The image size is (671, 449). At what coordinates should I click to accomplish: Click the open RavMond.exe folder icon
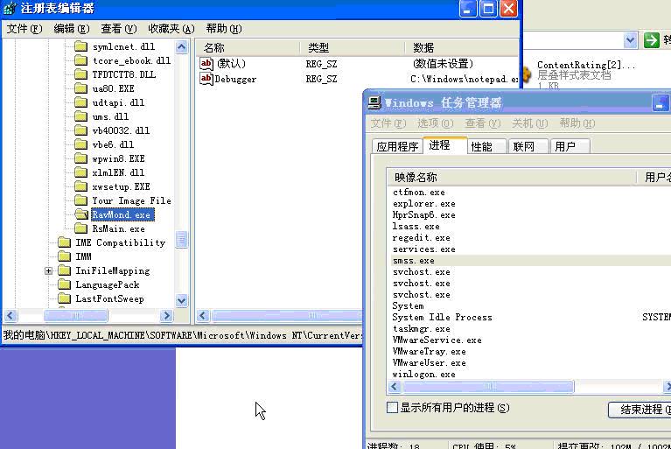point(80,214)
